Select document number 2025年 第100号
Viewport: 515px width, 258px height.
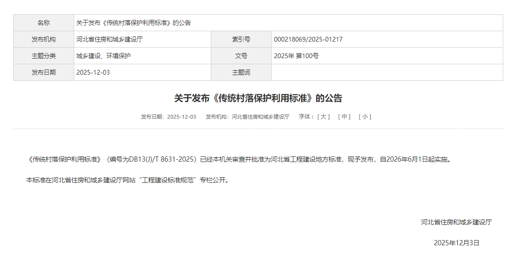pos(296,56)
